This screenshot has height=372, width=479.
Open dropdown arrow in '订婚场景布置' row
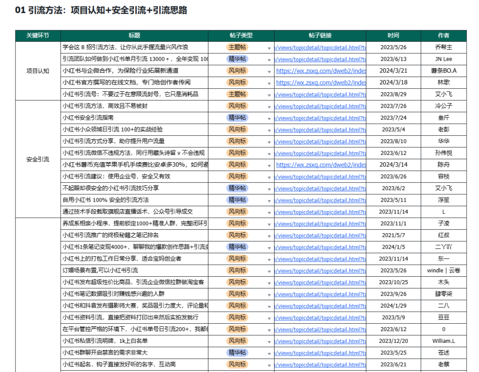pyautogui.click(x=269, y=271)
